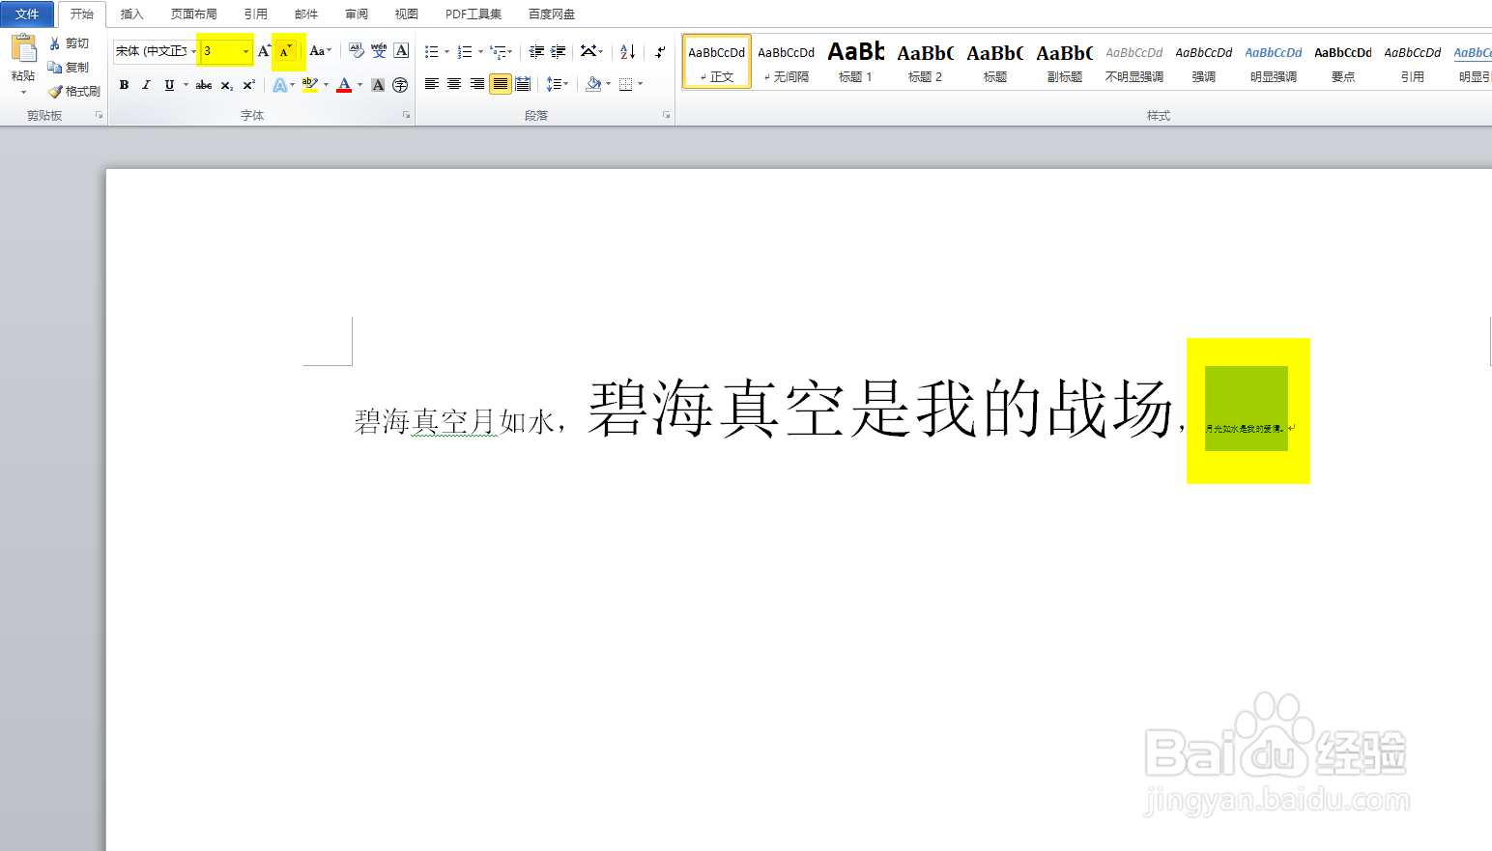Expand the multilevel list dropdown
The width and height of the screenshot is (1492, 851).
510,51
